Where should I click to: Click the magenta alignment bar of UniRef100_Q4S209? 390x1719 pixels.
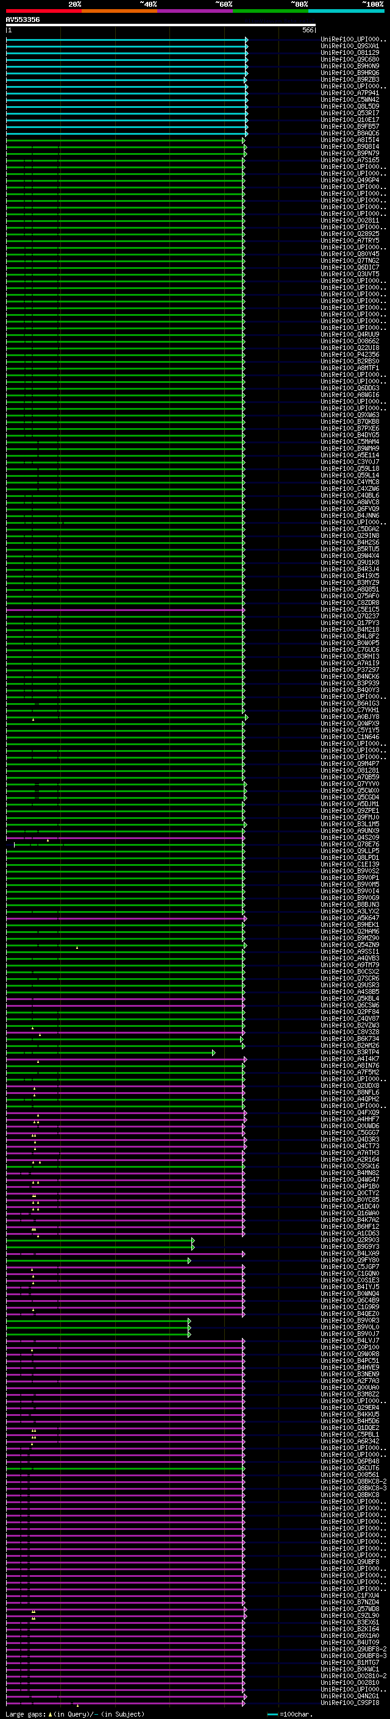tap(126, 838)
